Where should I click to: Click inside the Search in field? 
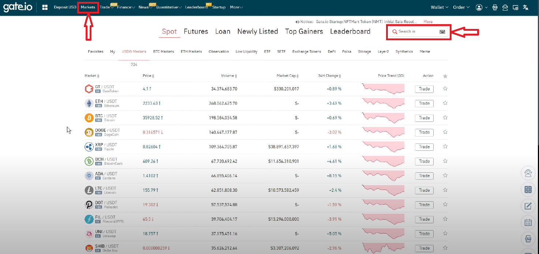pyautogui.click(x=418, y=31)
